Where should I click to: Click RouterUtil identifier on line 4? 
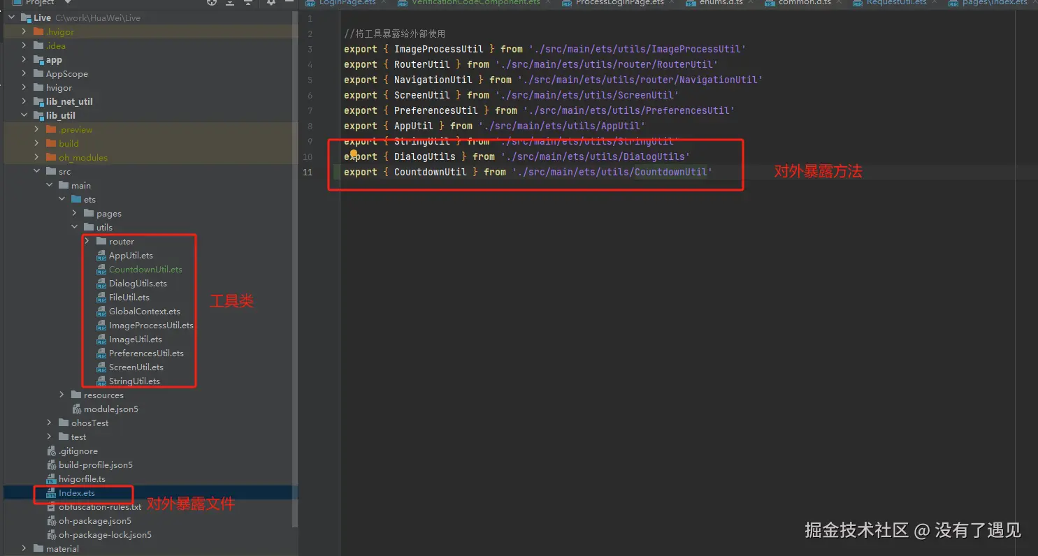point(422,64)
